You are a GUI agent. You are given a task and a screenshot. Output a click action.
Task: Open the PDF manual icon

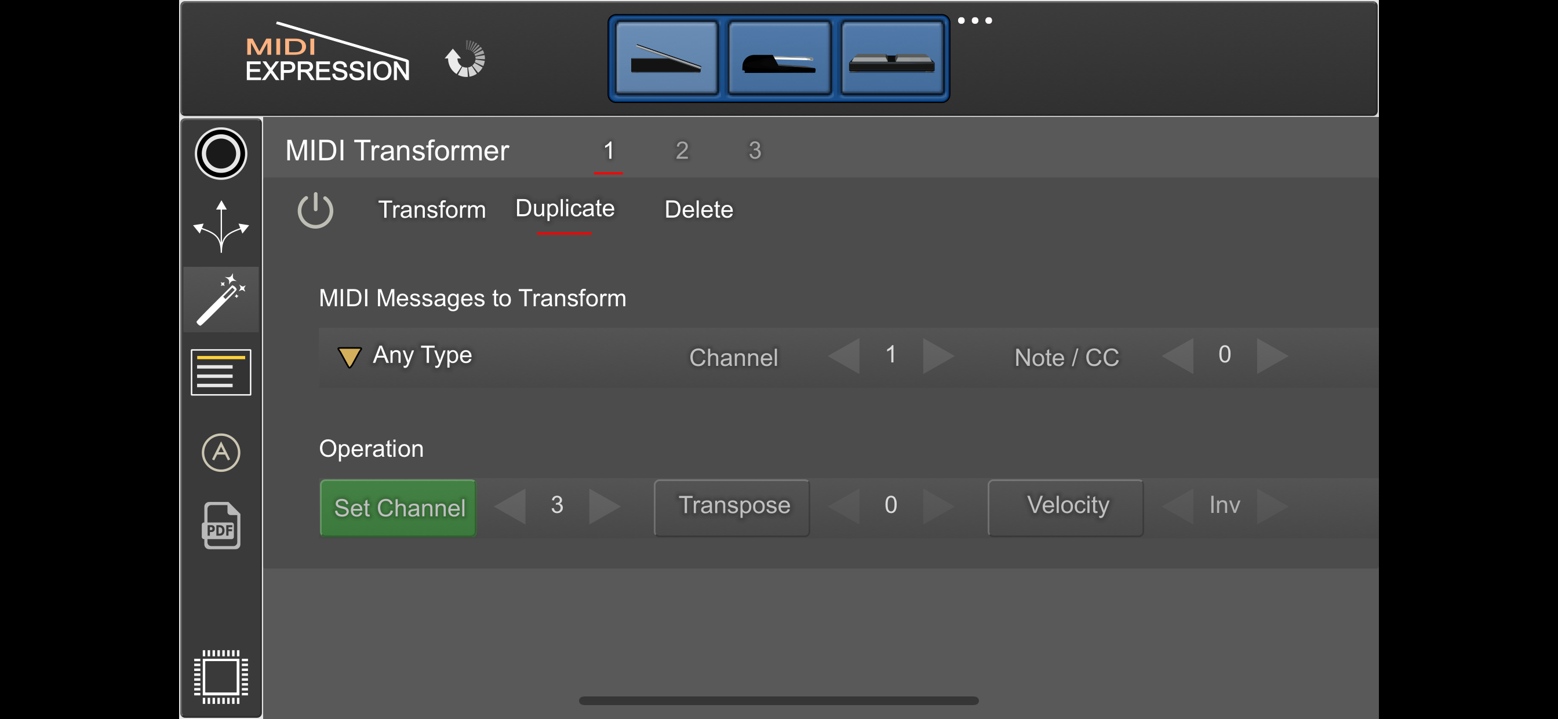221,525
